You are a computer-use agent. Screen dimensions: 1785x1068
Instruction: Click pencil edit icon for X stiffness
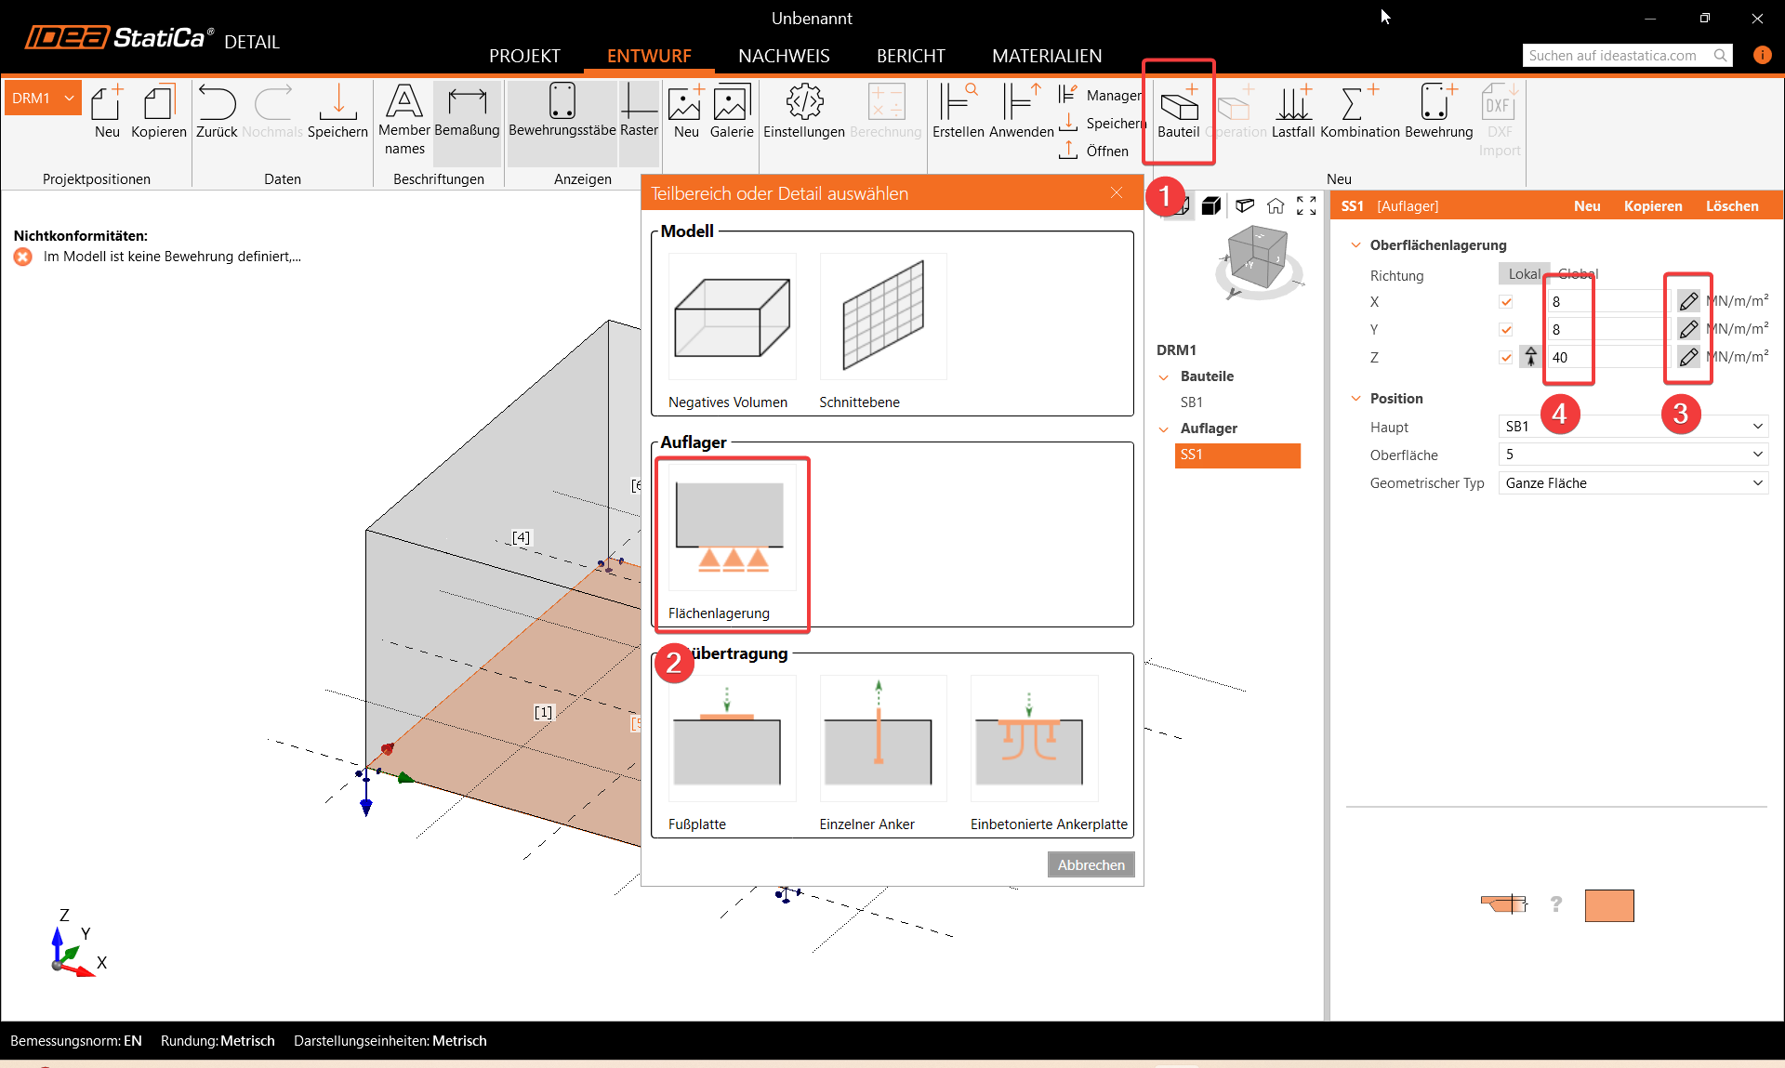(1688, 301)
